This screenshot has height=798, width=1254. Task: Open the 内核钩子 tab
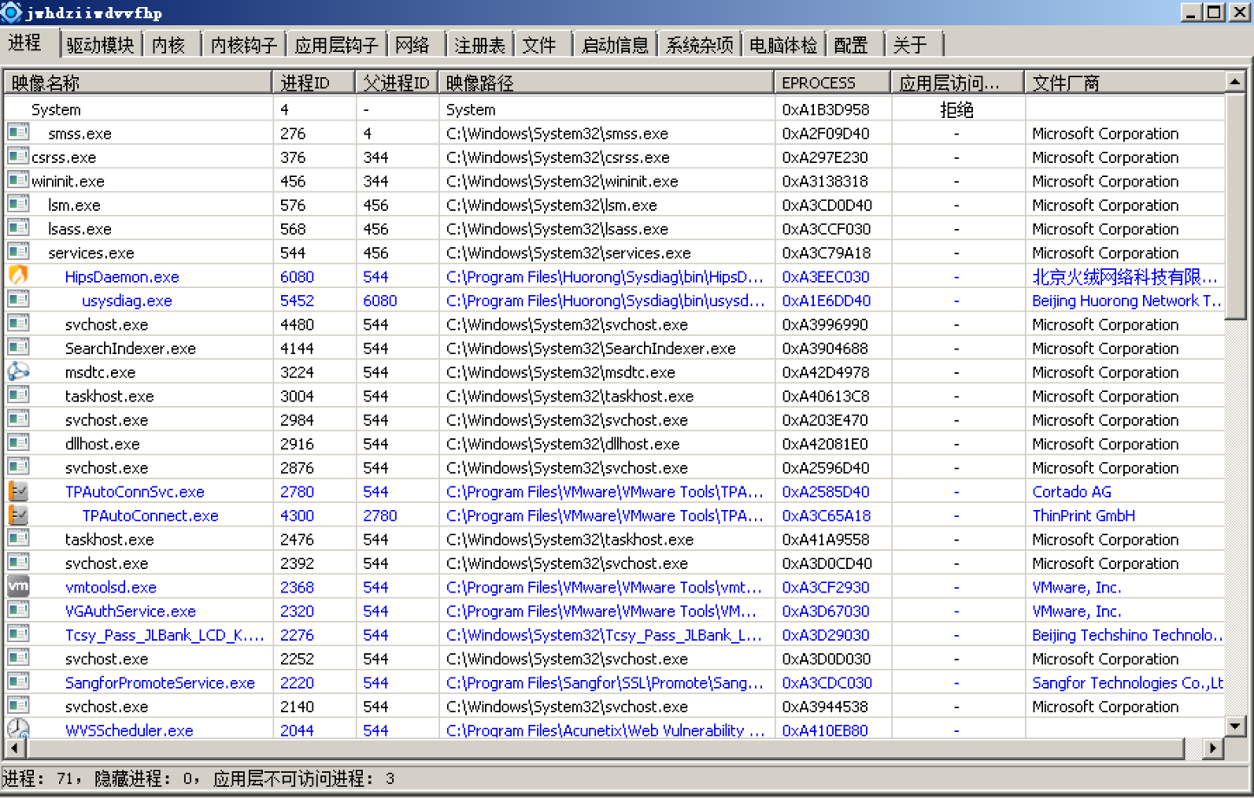point(244,45)
